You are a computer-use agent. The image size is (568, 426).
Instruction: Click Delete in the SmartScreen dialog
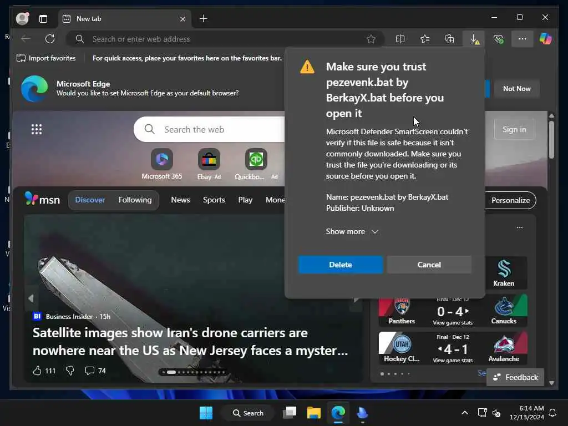[341, 265]
